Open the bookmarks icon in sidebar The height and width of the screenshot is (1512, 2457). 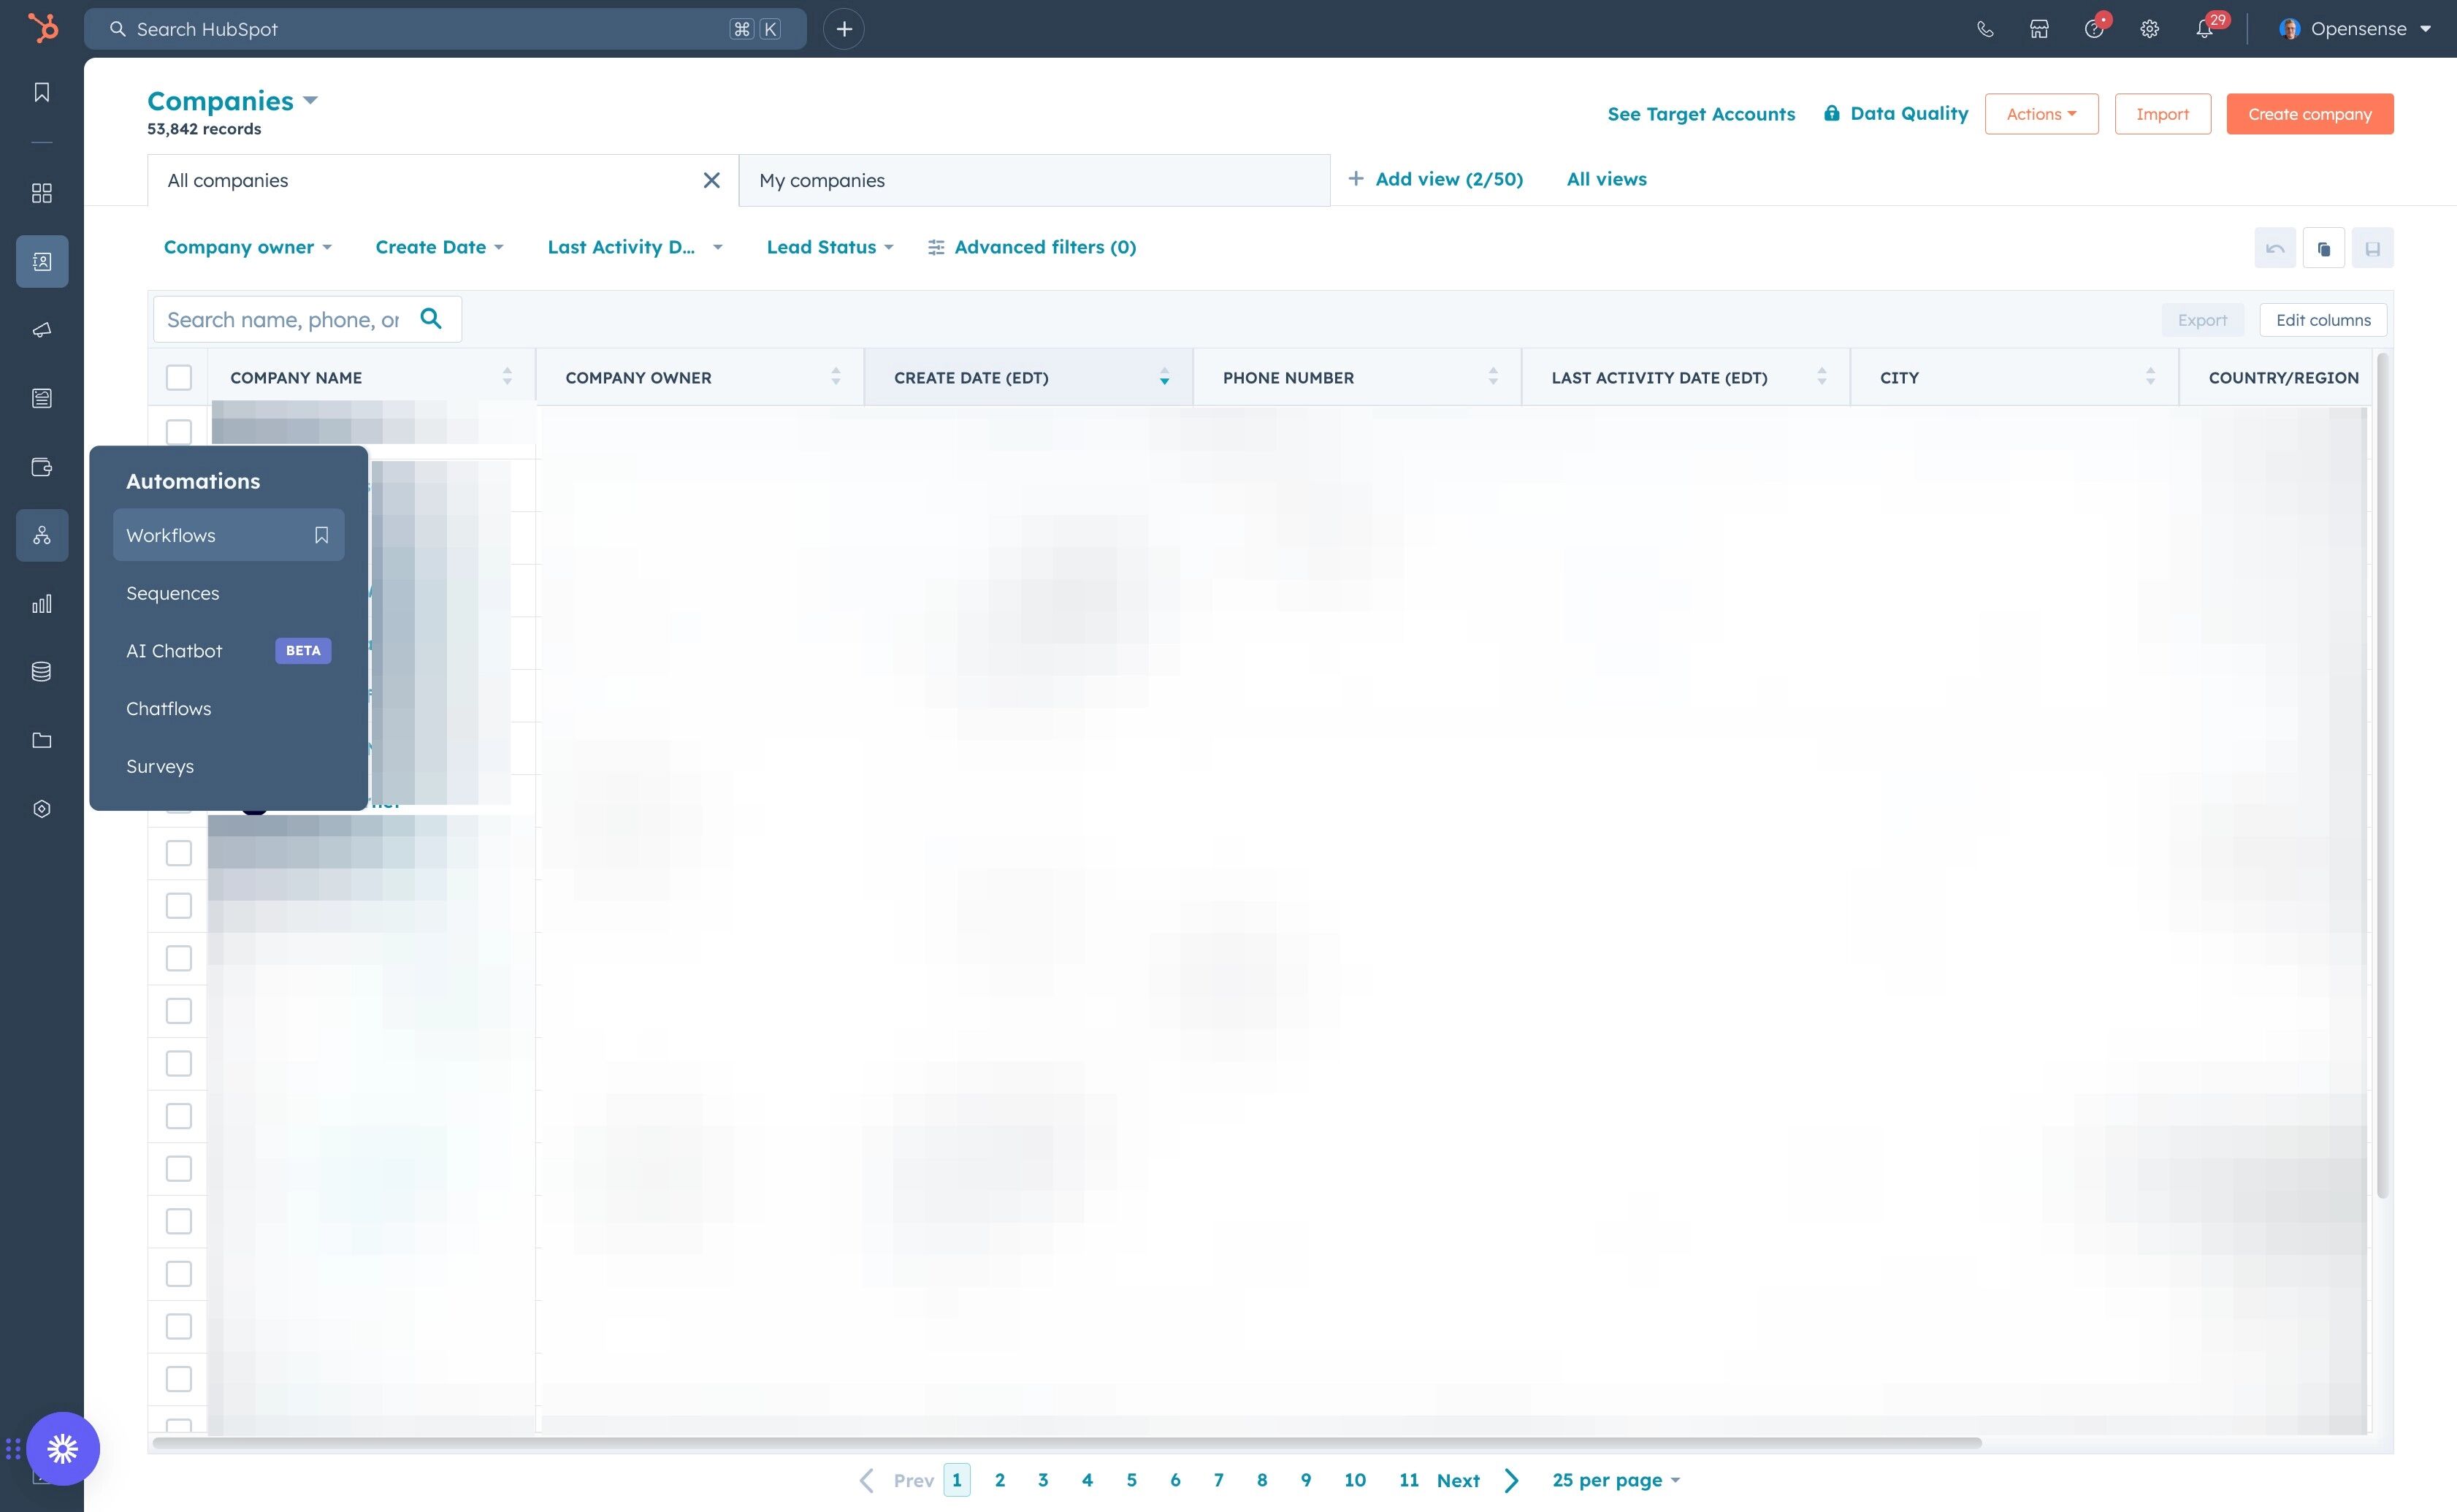(42, 92)
